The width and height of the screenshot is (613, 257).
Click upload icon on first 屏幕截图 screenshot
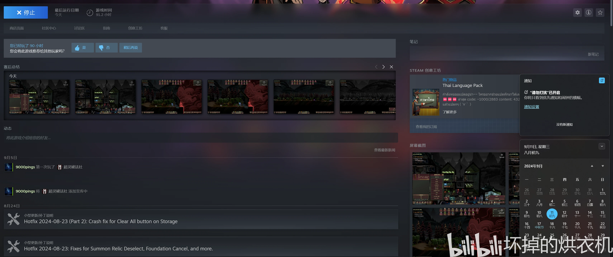click(501, 156)
